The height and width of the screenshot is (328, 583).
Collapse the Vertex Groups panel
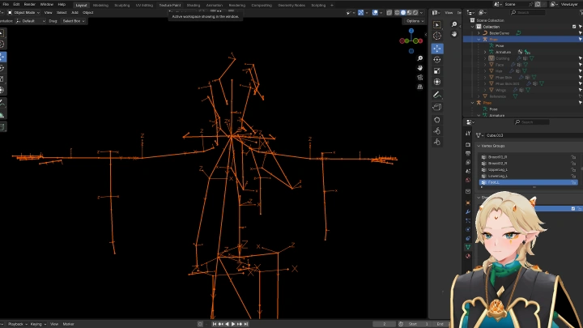(x=479, y=146)
